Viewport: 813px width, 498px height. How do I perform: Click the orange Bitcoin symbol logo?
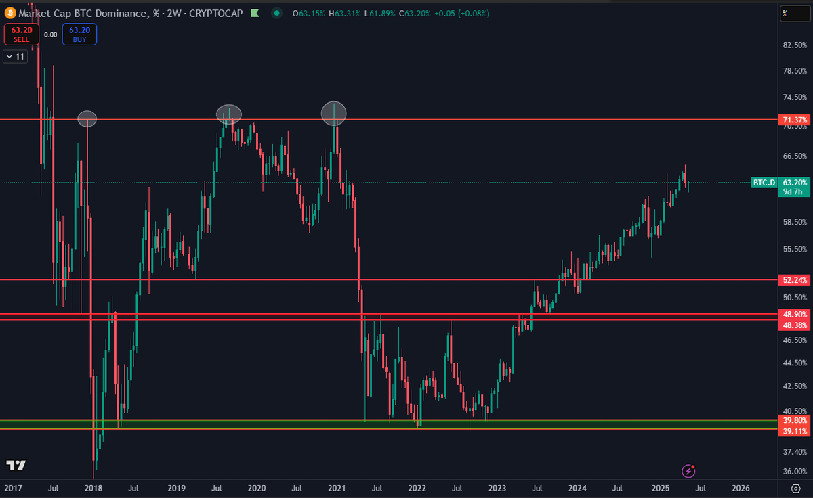coord(9,13)
